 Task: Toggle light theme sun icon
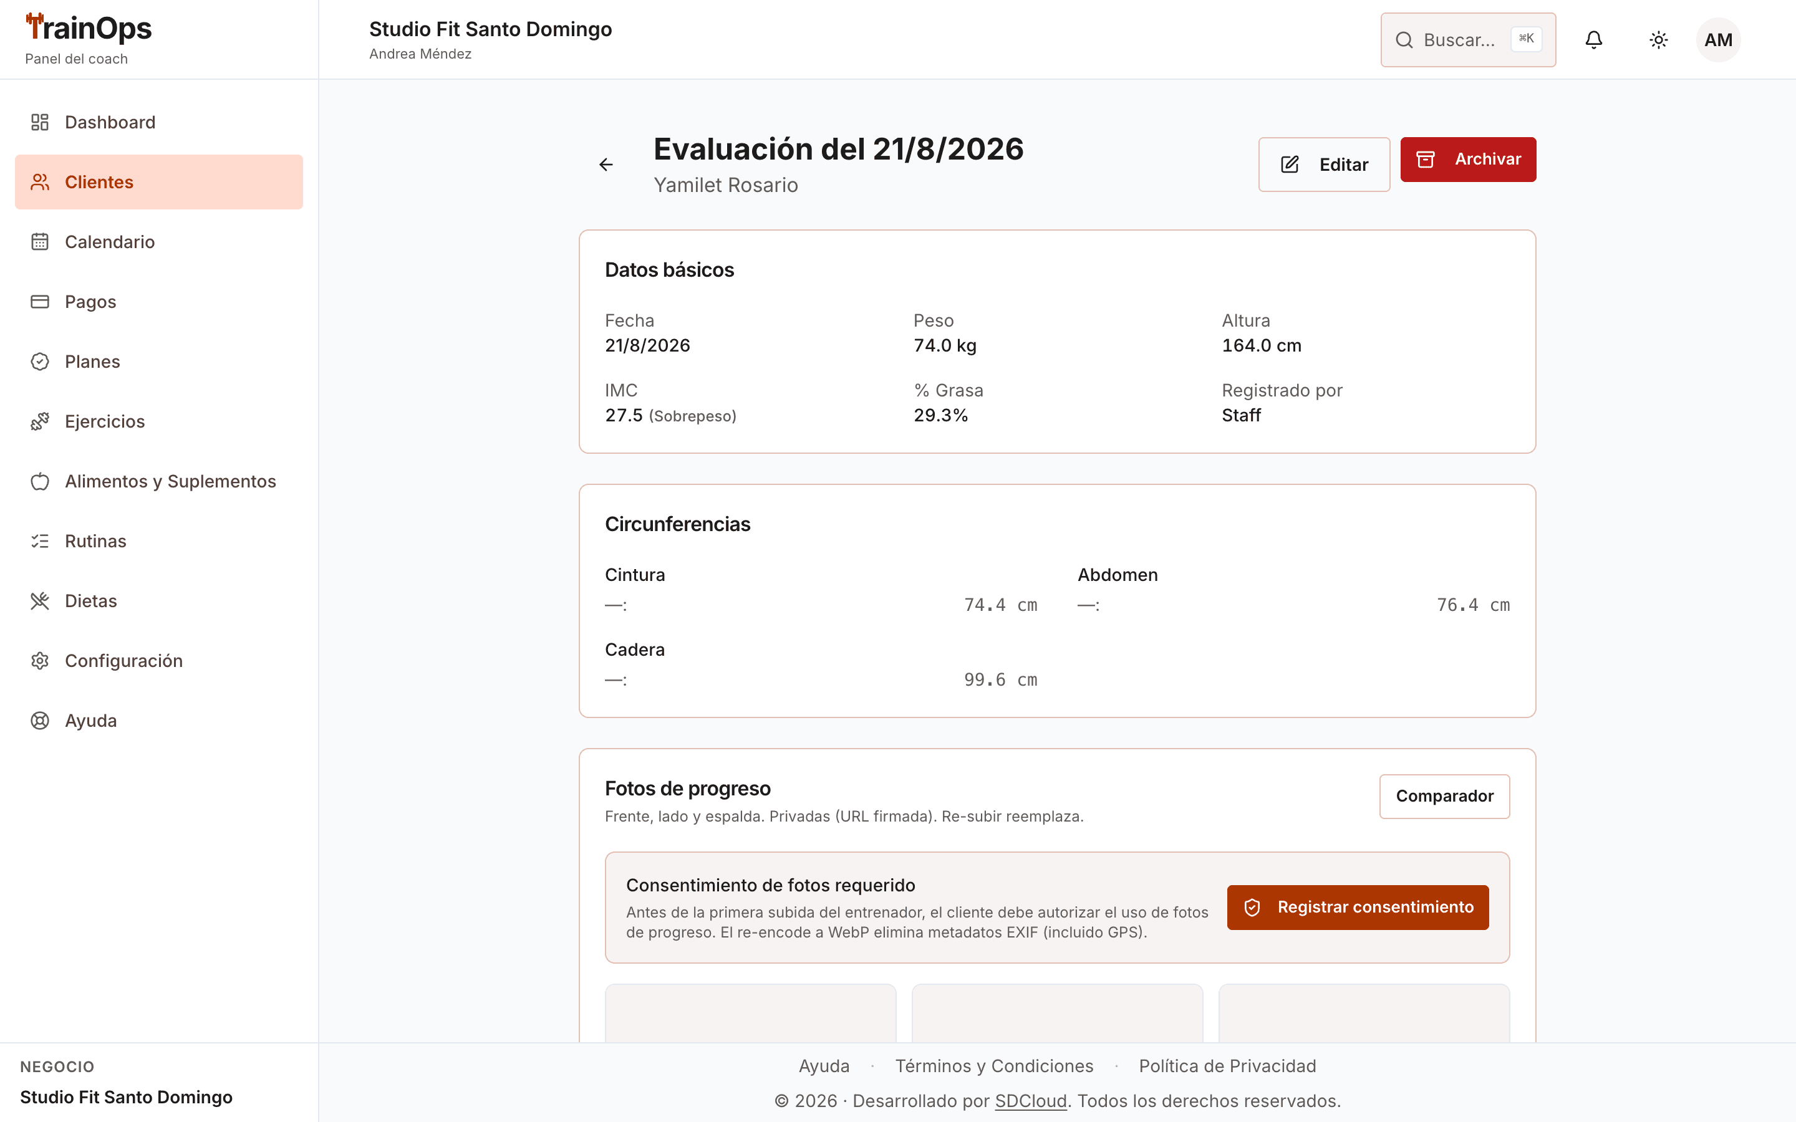coord(1659,40)
